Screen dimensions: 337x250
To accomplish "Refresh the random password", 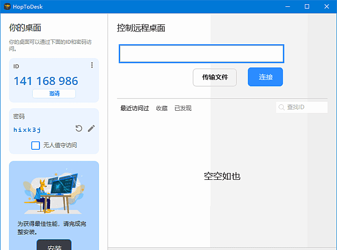I will [x=79, y=128].
